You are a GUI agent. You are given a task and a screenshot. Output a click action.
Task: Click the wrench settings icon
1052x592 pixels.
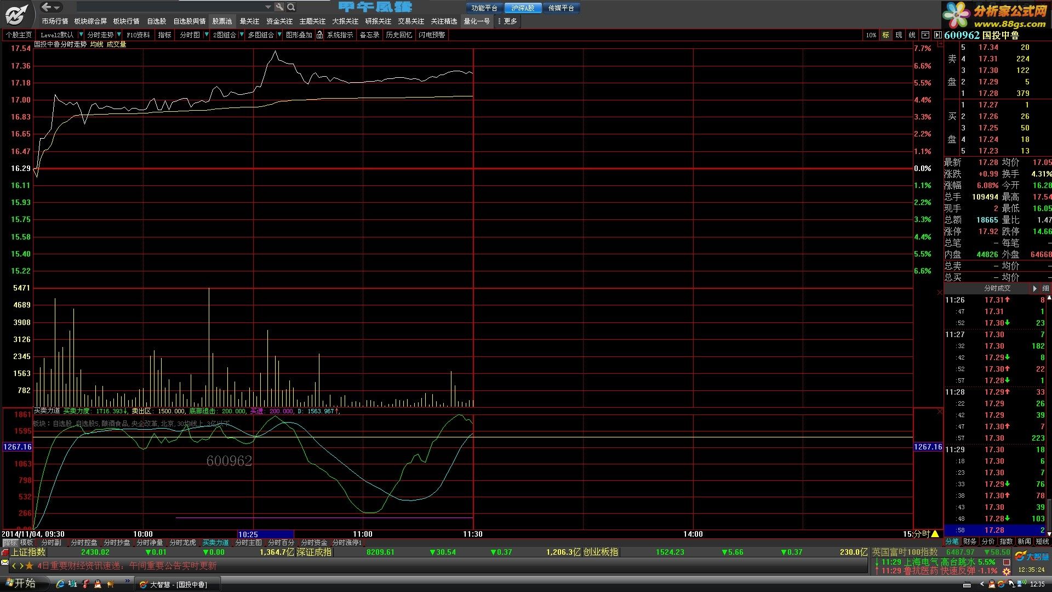279,7
